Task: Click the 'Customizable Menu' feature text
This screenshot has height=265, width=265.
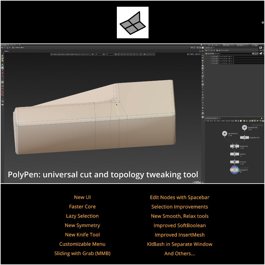Action: tap(82, 244)
